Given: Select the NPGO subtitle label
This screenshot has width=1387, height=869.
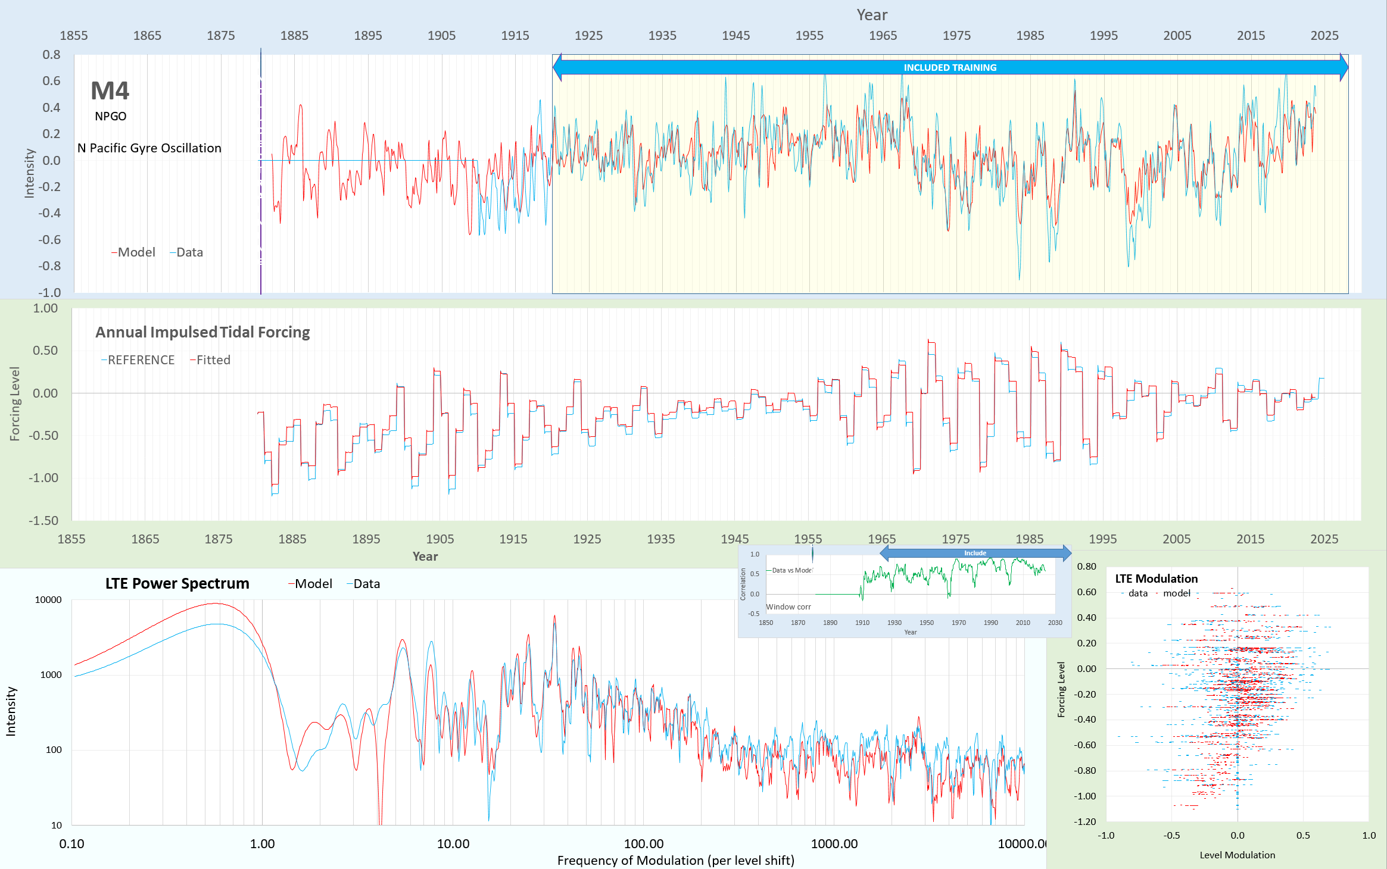Looking at the screenshot, I should coord(110,116).
